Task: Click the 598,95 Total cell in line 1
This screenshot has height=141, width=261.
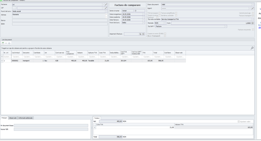Action: click(x=158, y=61)
